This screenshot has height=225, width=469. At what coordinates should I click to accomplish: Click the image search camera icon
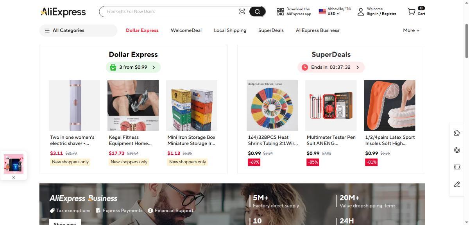(x=242, y=12)
